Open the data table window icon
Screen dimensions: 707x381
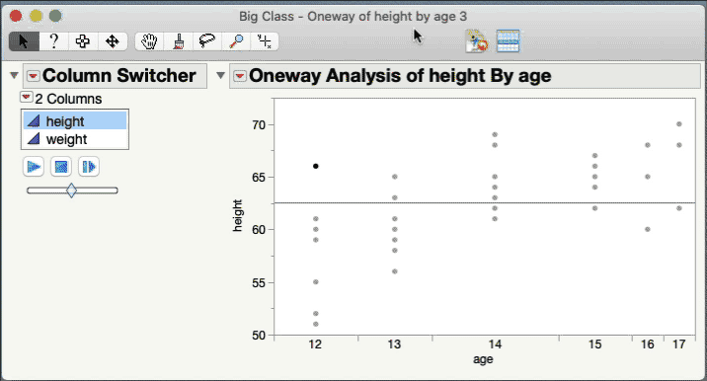click(509, 41)
